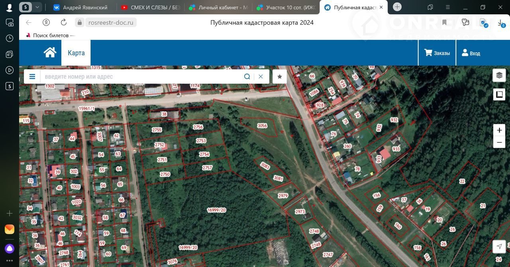
Task: Switch to the Карта tab
Action: 76,53
